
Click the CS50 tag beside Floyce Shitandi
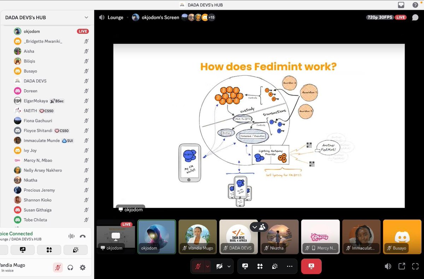61,130
